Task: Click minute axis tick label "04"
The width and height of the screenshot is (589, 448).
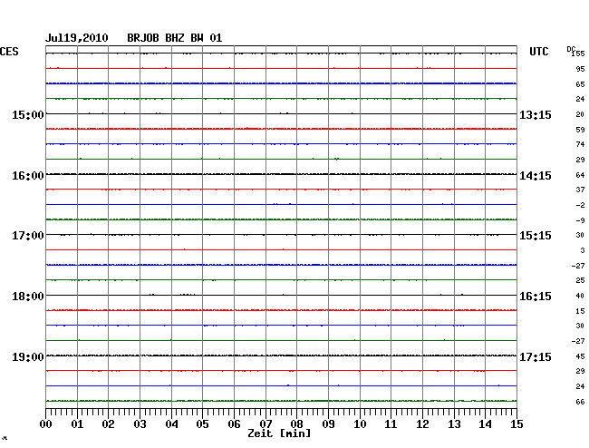Action: point(171,424)
